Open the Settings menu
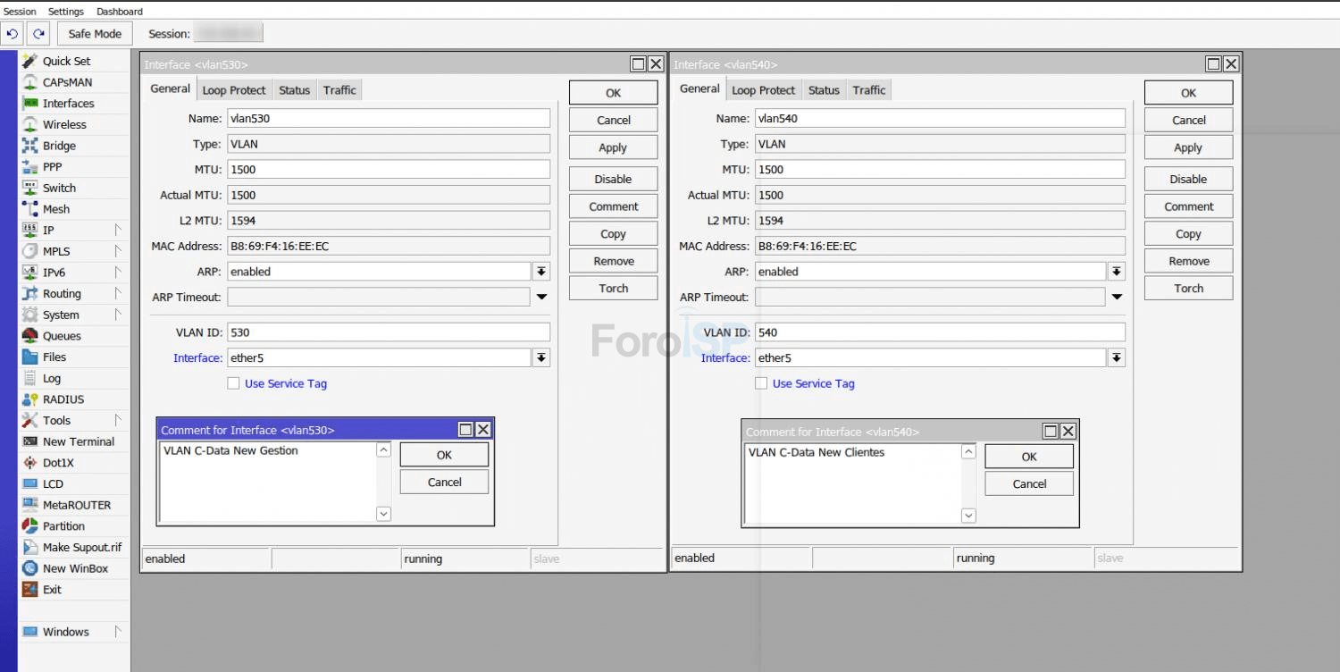The width and height of the screenshot is (1340, 672). [66, 12]
